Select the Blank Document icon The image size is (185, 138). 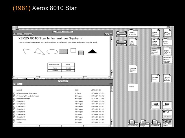[156, 33]
